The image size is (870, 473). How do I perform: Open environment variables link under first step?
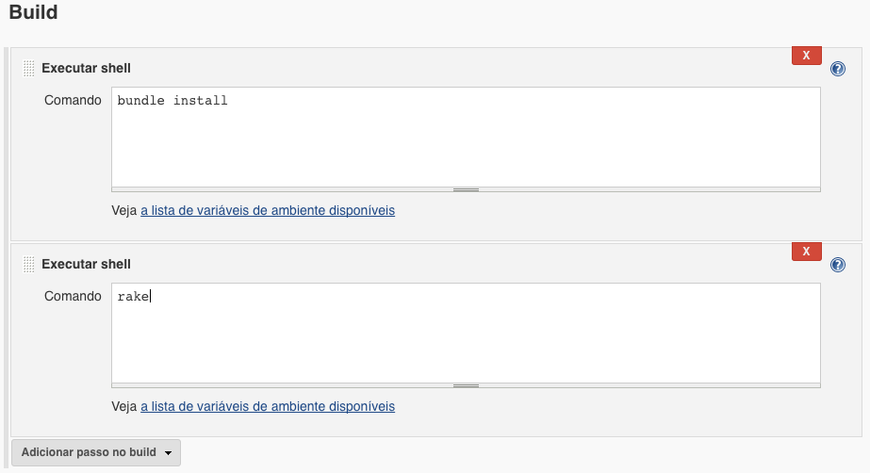268,211
